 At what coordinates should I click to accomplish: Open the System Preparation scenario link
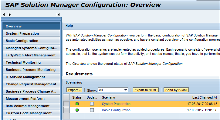pos(116,104)
